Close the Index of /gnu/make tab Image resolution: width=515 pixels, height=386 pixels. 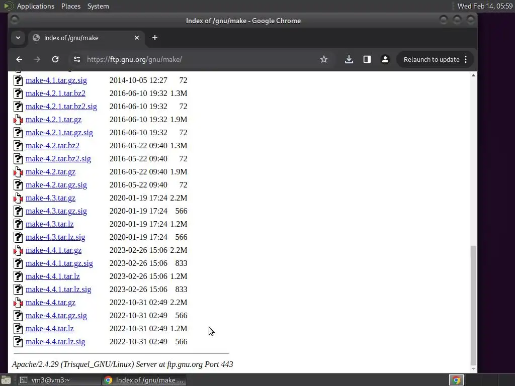[137, 38]
